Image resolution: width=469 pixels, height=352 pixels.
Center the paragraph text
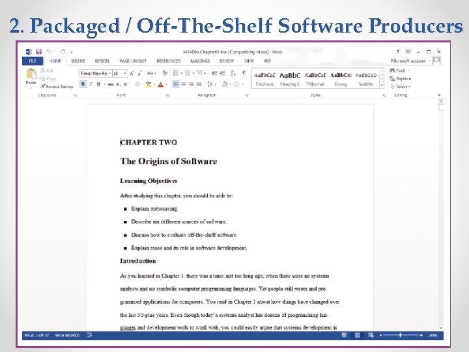tap(183, 84)
